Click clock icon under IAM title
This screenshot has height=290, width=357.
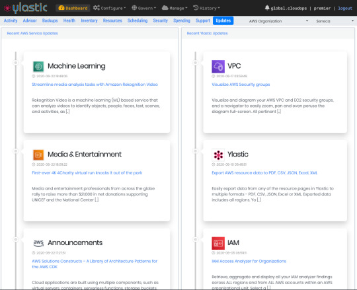(x=214, y=253)
